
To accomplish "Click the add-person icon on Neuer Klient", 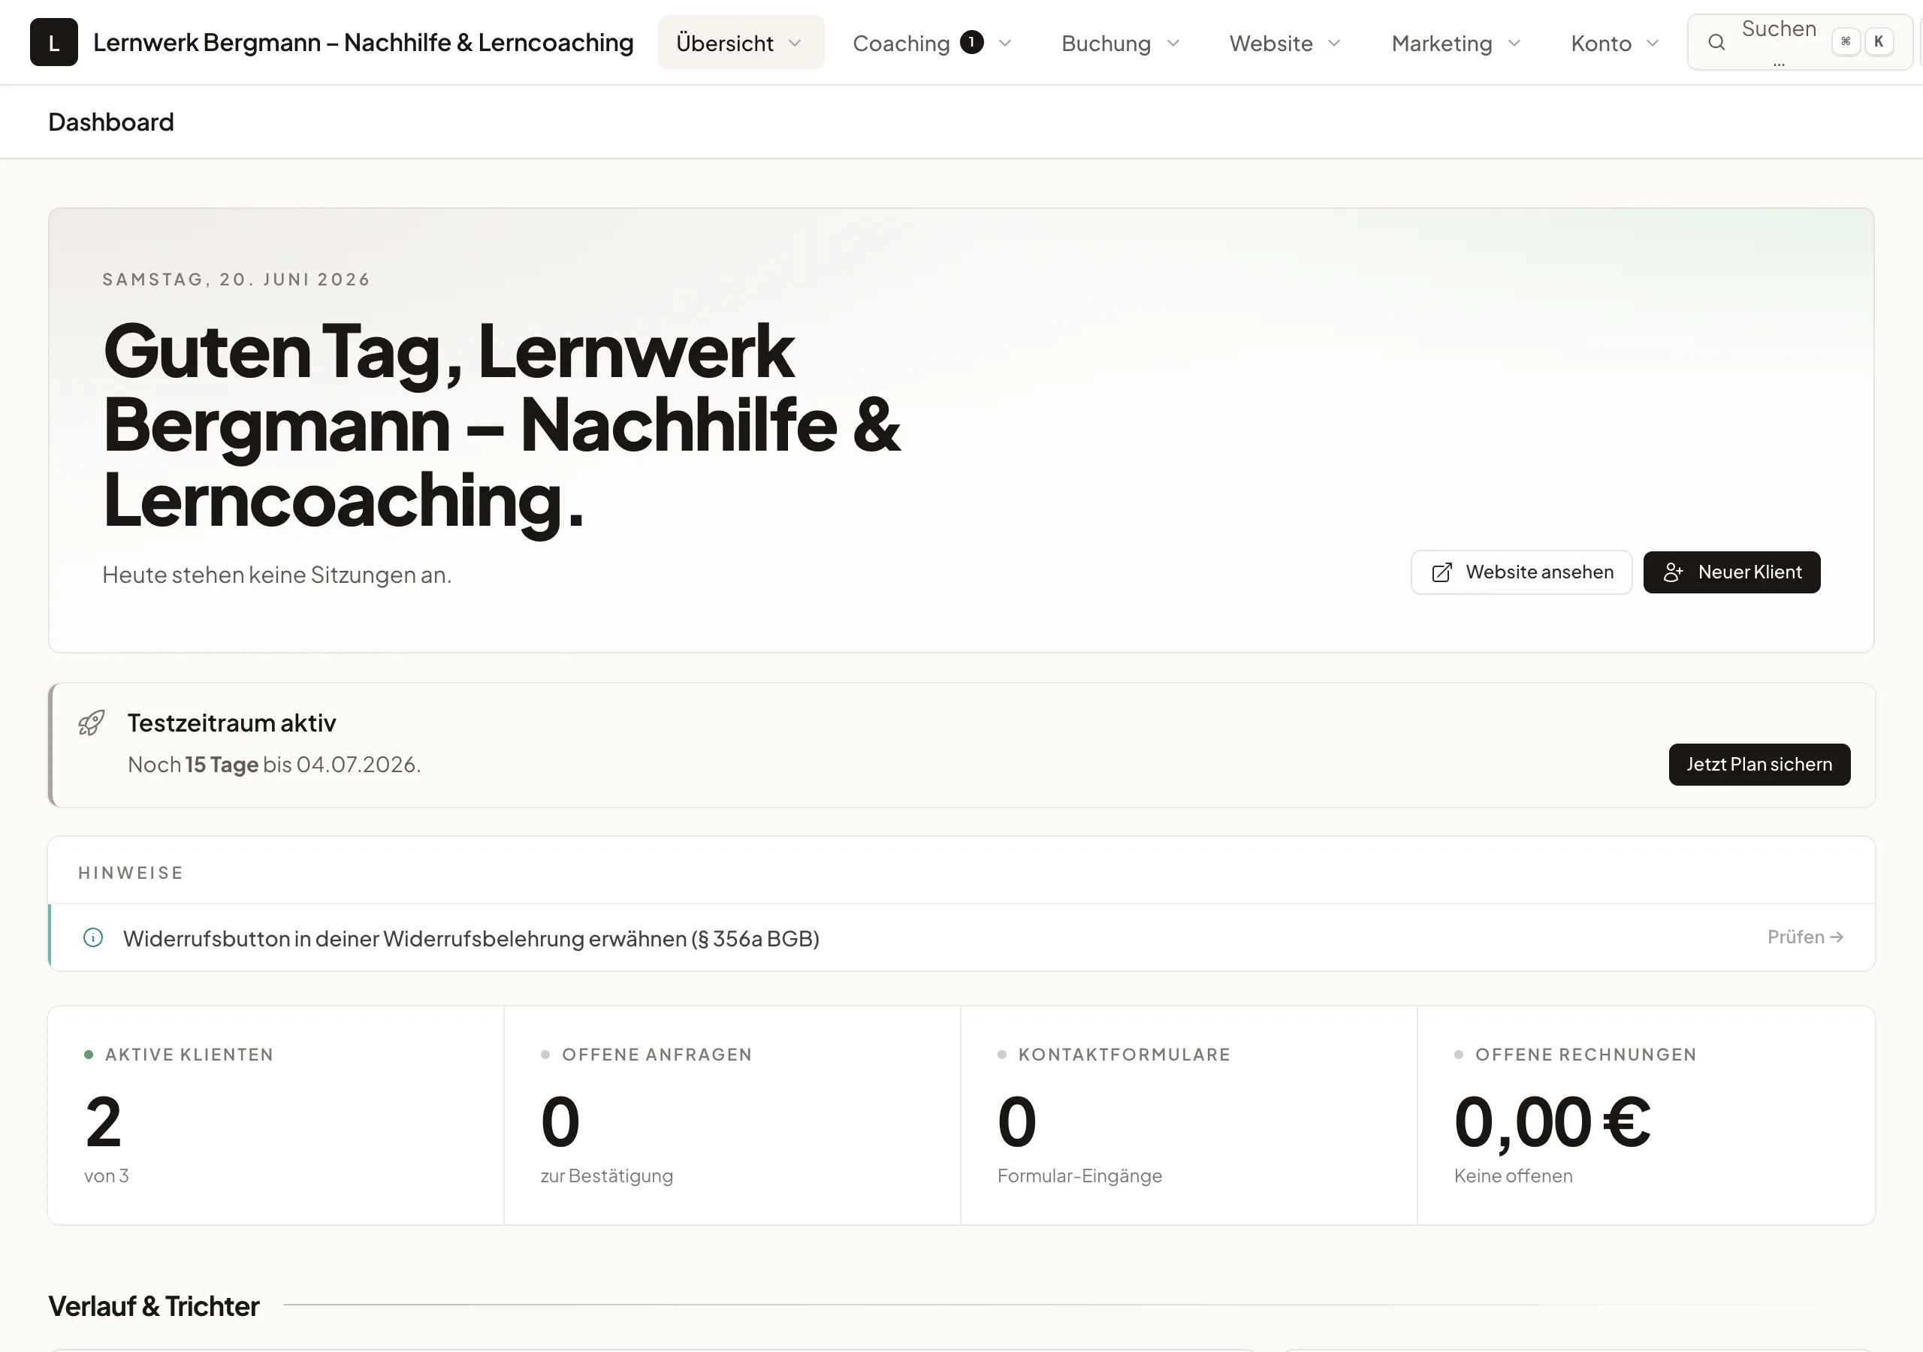I will click(x=1674, y=572).
